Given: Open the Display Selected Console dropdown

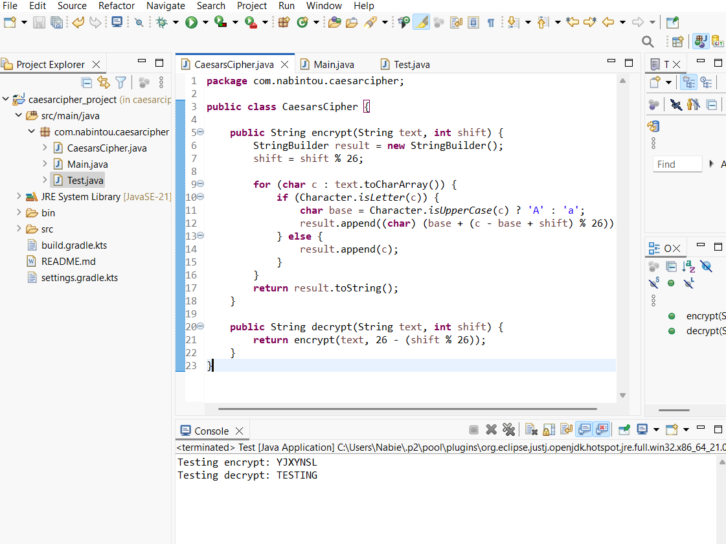Looking at the screenshot, I should pos(656,430).
